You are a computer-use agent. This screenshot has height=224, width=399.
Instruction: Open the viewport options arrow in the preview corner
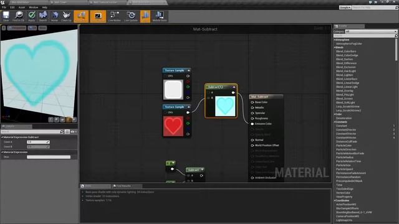4,28
